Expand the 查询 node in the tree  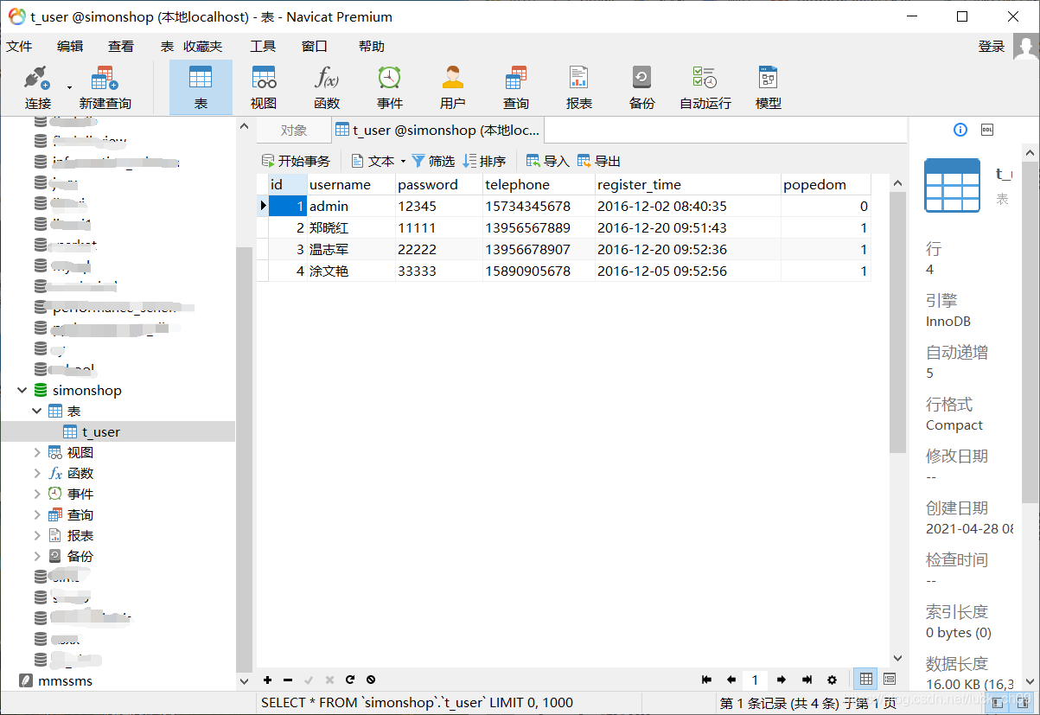pos(37,515)
